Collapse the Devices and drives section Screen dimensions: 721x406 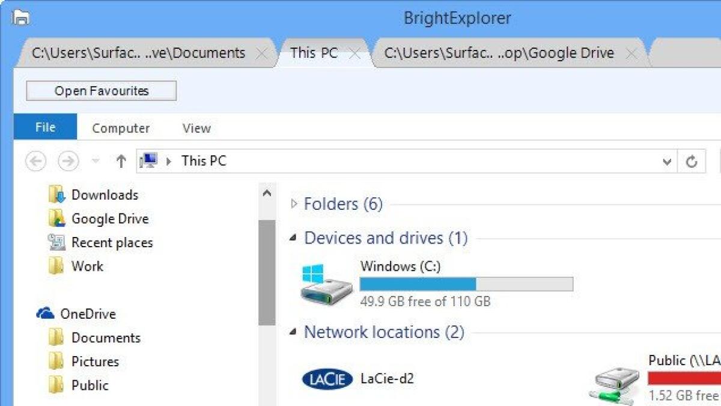pos(293,237)
